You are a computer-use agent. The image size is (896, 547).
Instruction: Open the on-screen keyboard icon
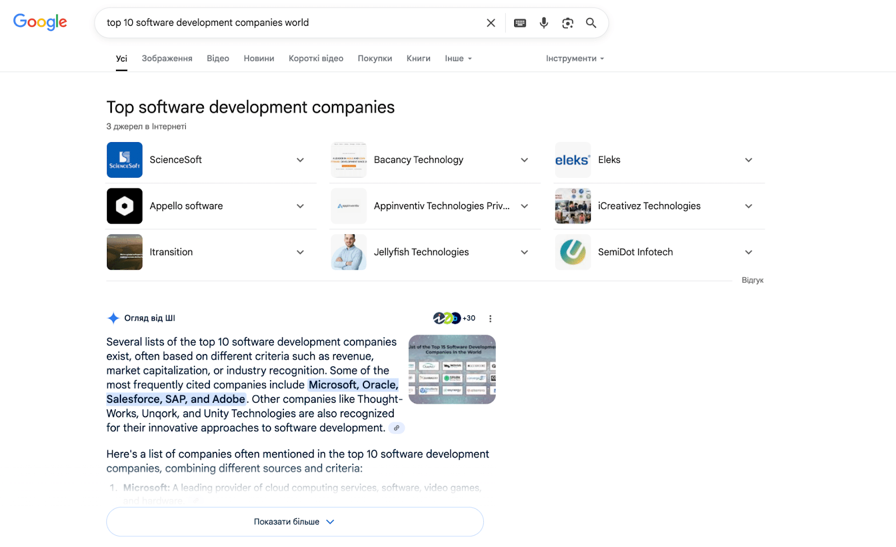(x=520, y=23)
